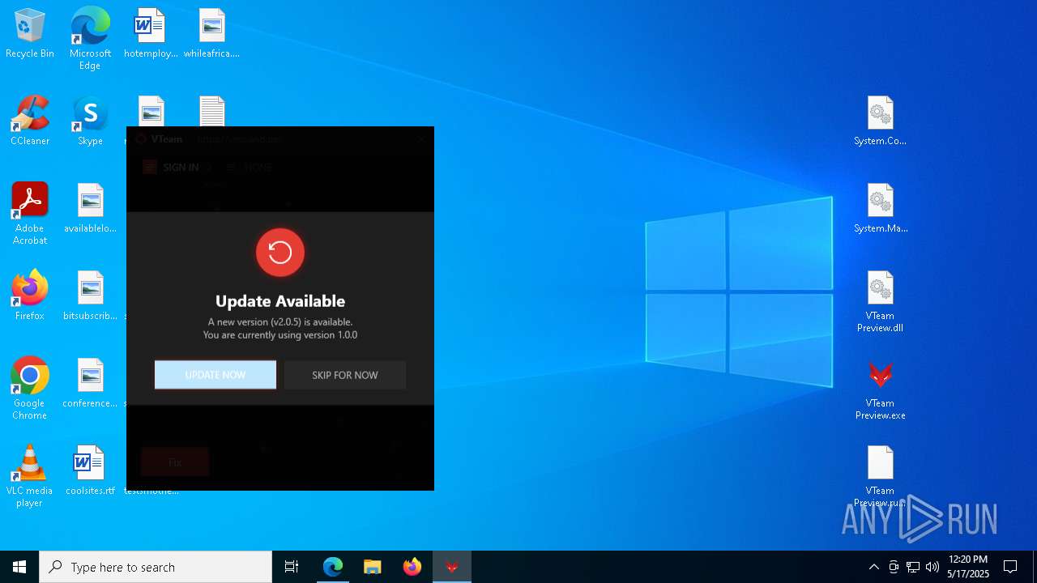Select the availablelo image file icon
1037x583 pixels.
click(x=90, y=209)
